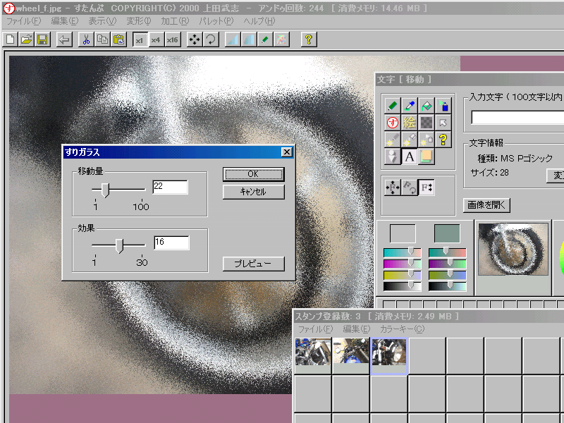Viewport: 564px width, 423px height.
Task: Open the カラーキー menu in stamp window
Action: pyautogui.click(x=403, y=329)
